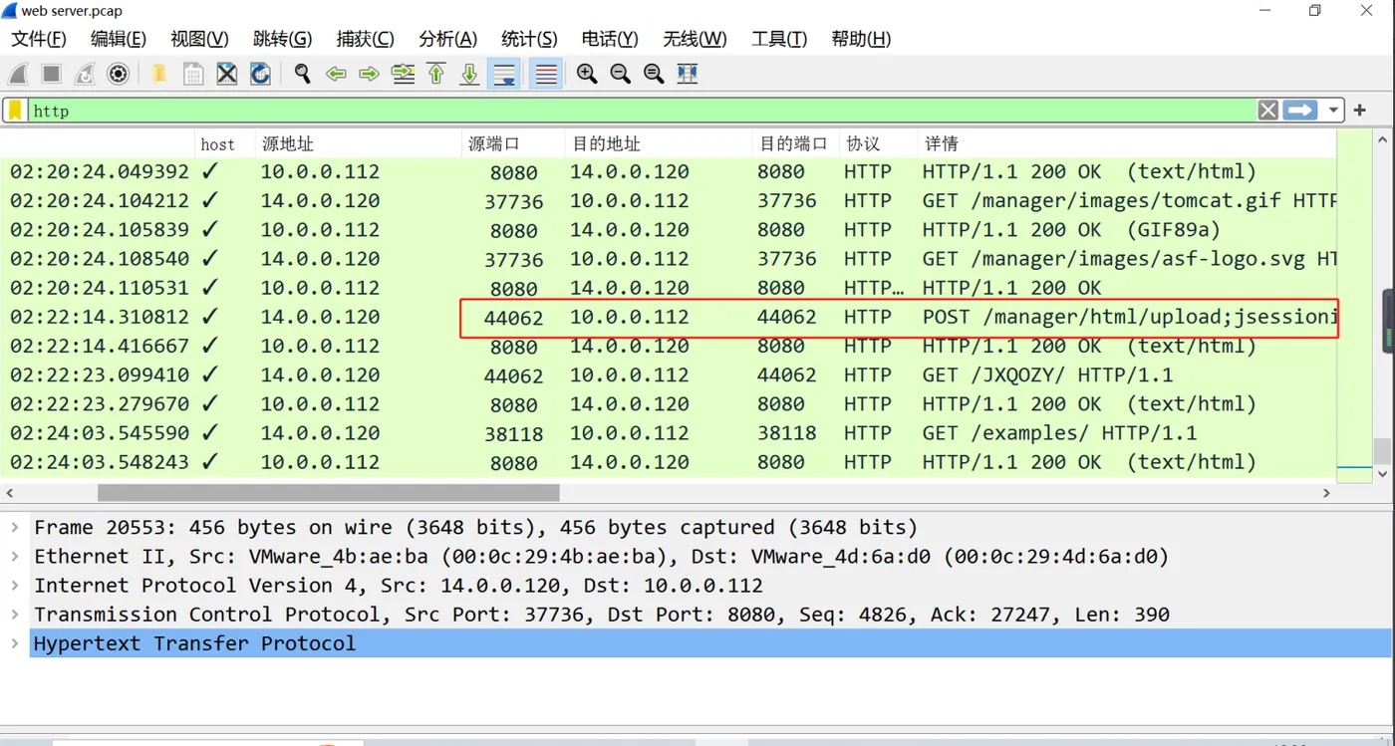Open the 工具(T) menu
Image resolution: width=1395 pixels, height=746 pixels.
click(779, 39)
